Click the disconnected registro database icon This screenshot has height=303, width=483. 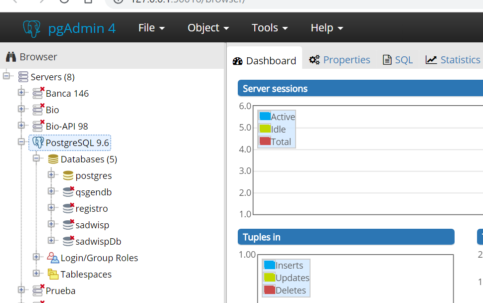coord(68,208)
